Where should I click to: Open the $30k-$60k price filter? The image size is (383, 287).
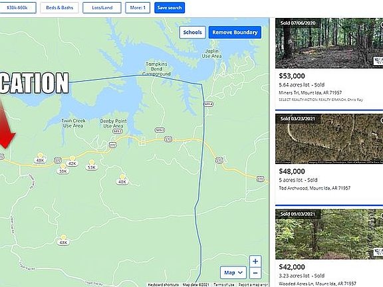pyautogui.click(x=17, y=7)
